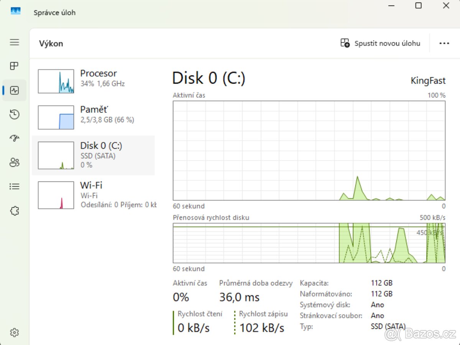Open the Services view
The width and height of the screenshot is (460, 345).
14,210
